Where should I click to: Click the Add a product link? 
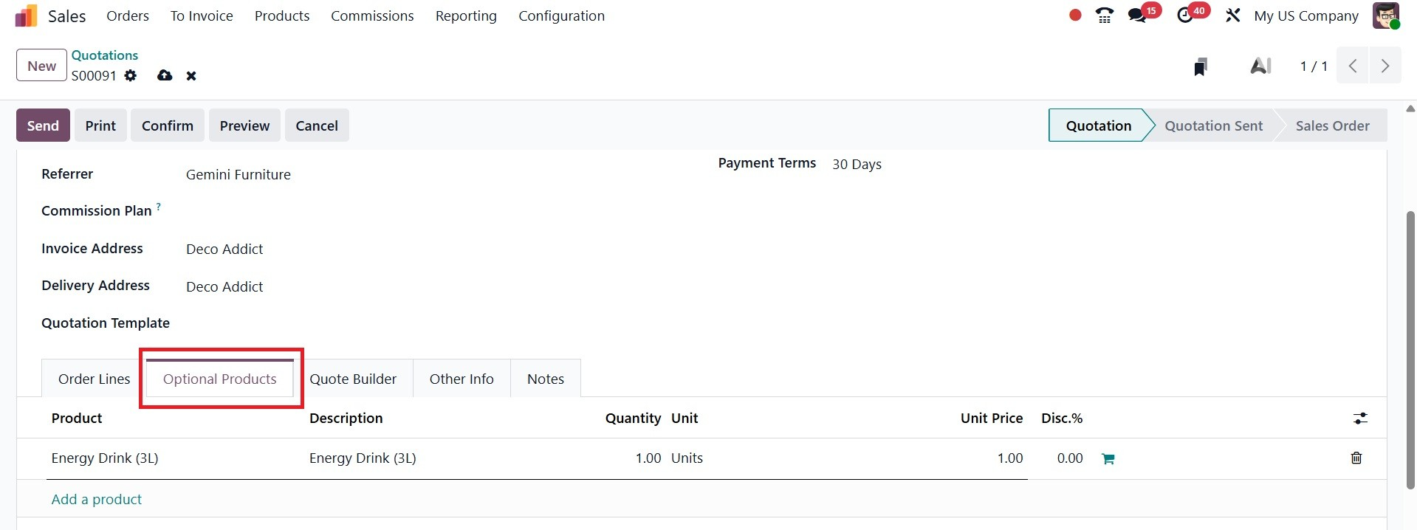97,499
